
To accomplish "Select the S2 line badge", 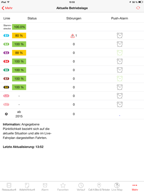I will click(6, 44).
